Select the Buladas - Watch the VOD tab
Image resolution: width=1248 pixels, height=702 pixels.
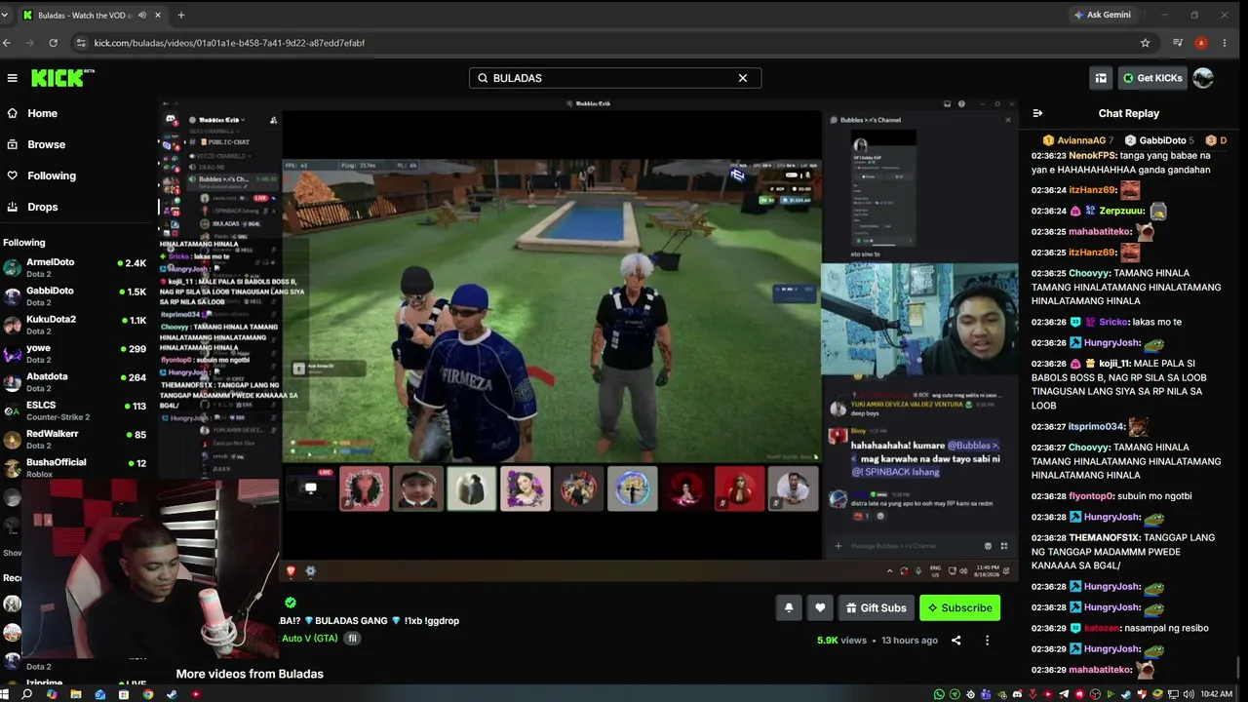coord(93,15)
